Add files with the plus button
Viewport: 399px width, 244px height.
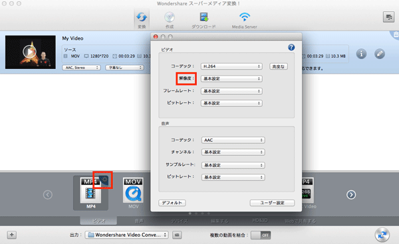12,235
